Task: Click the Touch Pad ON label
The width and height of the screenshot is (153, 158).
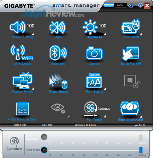Action: click(x=131, y=64)
